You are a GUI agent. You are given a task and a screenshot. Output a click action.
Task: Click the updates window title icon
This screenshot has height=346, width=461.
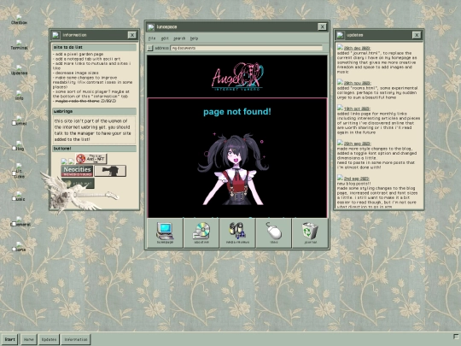pyautogui.click(x=340, y=35)
